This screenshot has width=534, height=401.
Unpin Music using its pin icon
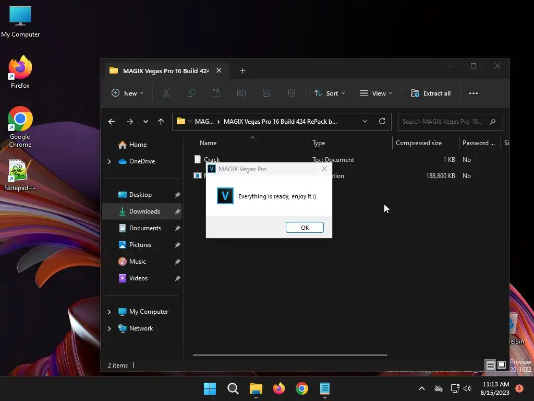(x=177, y=262)
